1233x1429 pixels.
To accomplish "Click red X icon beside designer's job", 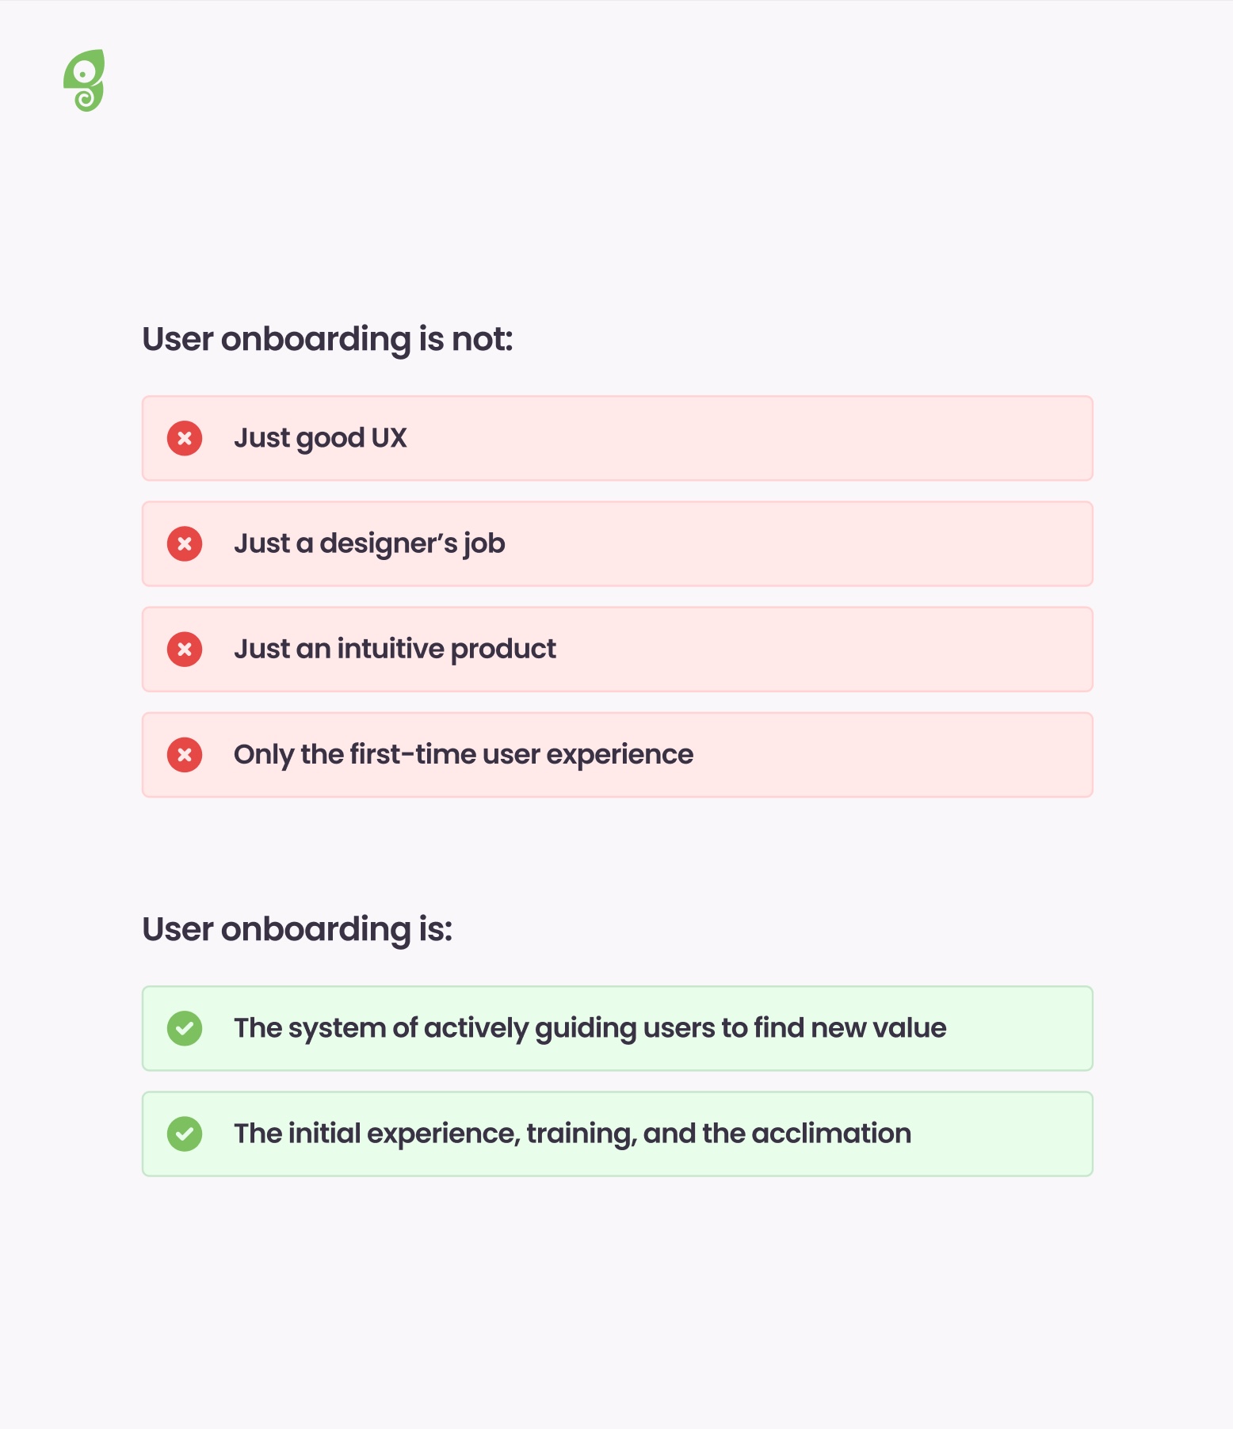I will coord(185,543).
